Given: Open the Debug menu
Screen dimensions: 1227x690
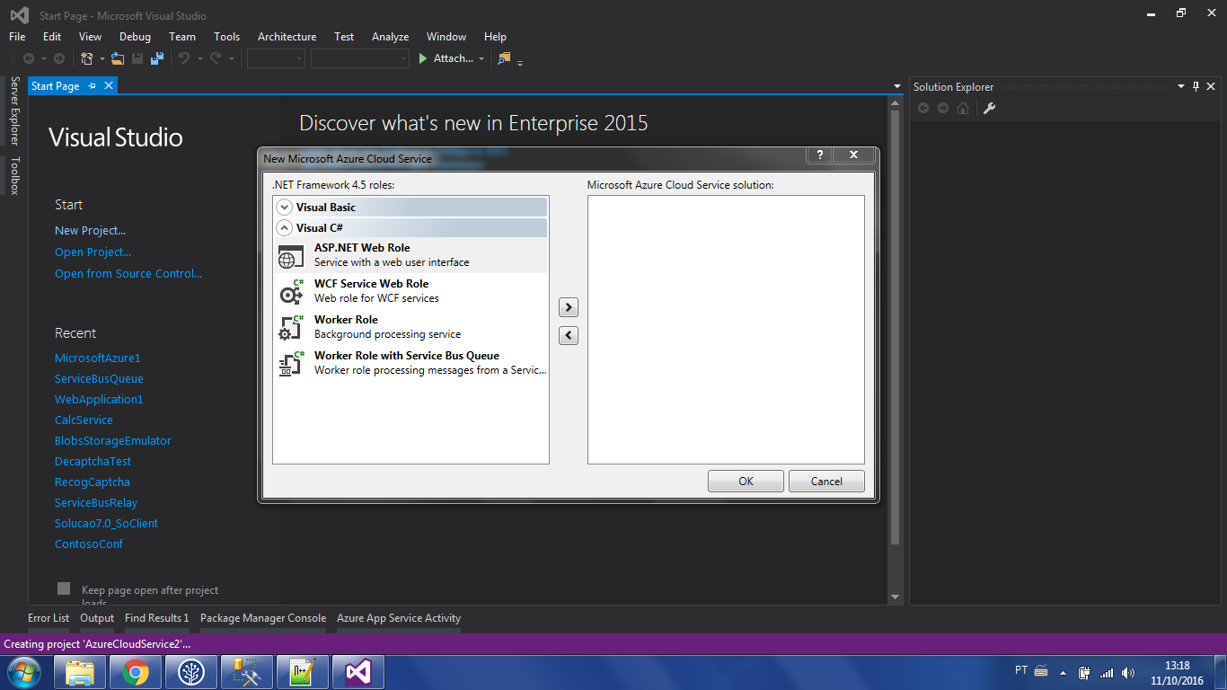Looking at the screenshot, I should pyautogui.click(x=135, y=37).
